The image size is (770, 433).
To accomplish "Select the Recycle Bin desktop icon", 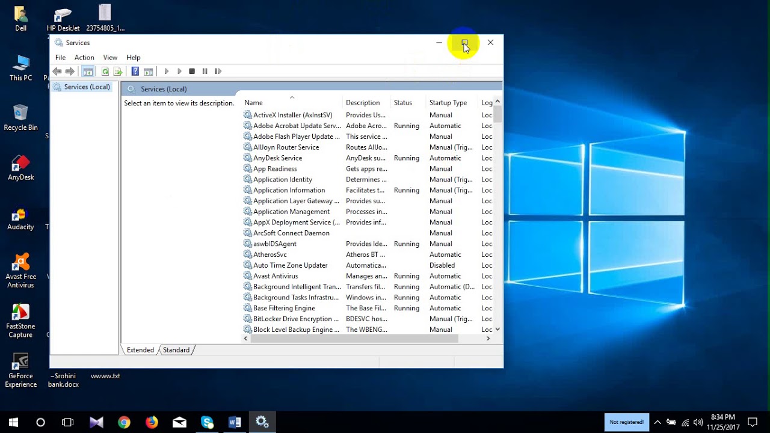I will tap(20, 117).
